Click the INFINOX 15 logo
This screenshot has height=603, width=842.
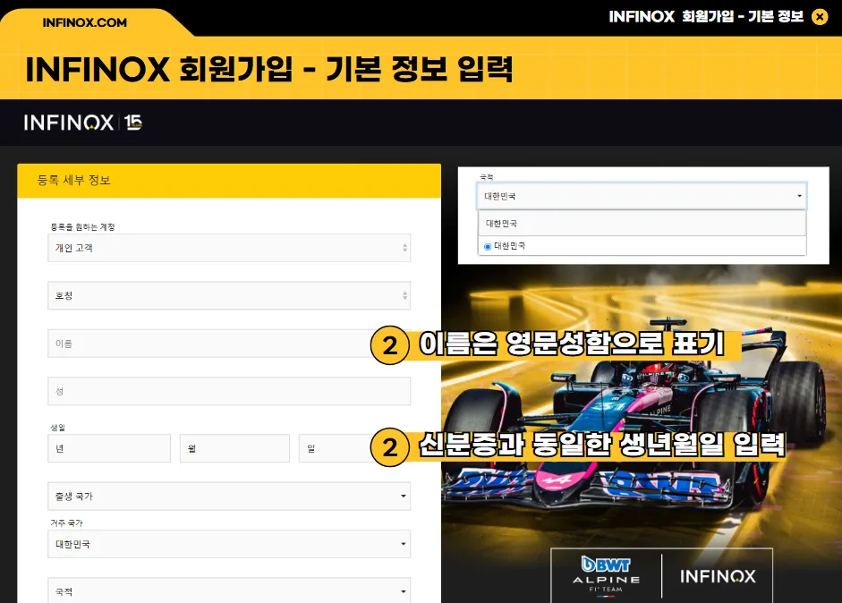[x=82, y=123]
